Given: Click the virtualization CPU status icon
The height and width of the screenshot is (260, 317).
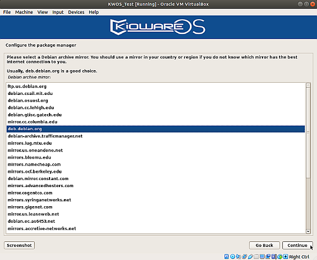Looking at the screenshot, I should tap(274, 256).
